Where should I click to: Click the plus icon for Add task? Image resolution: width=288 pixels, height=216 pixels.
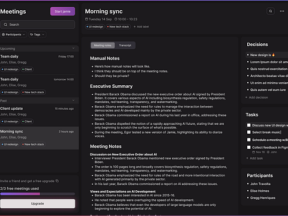(x=247, y=158)
